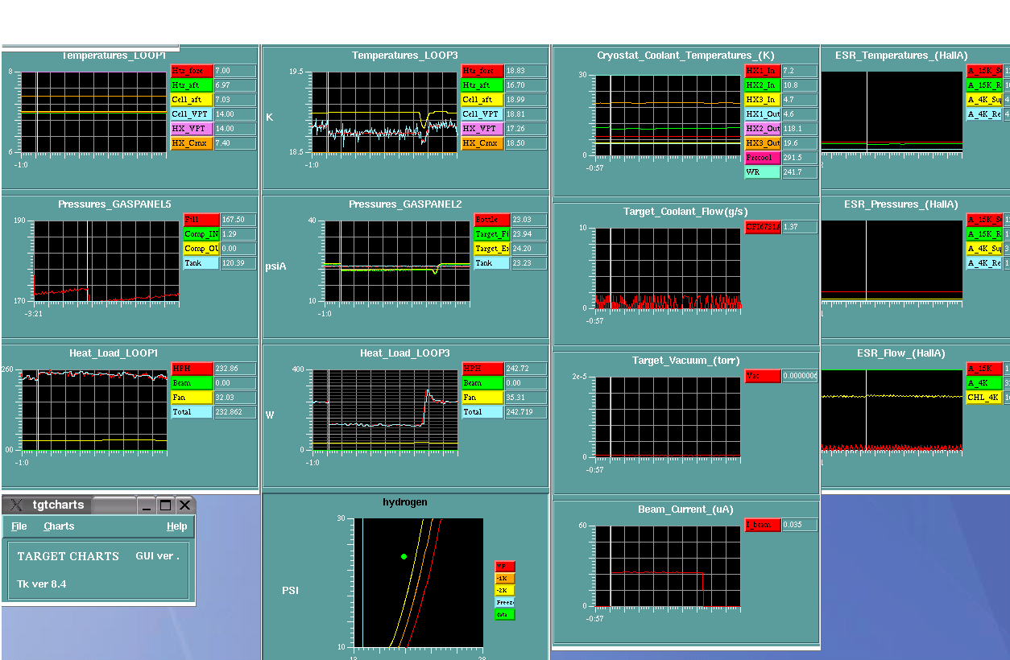Click the Htr_fore legend in Temperatures_LOOP3
The image size is (1010, 660).
pyautogui.click(x=482, y=71)
